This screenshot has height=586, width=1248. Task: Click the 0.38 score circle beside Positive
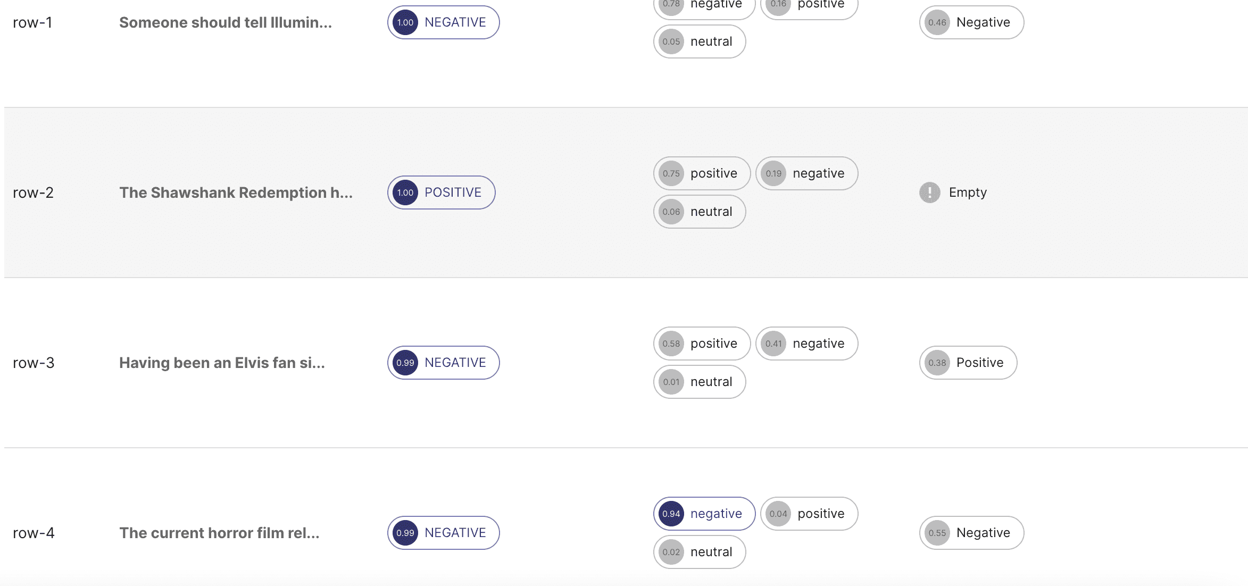click(x=937, y=363)
